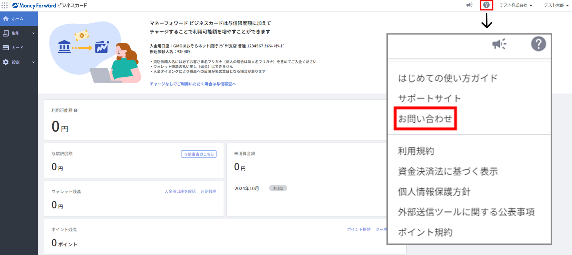The height and width of the screenshot is (255, 572).
Task: Click the 与信審査はこちら button
Action: (x=199, y=154)
